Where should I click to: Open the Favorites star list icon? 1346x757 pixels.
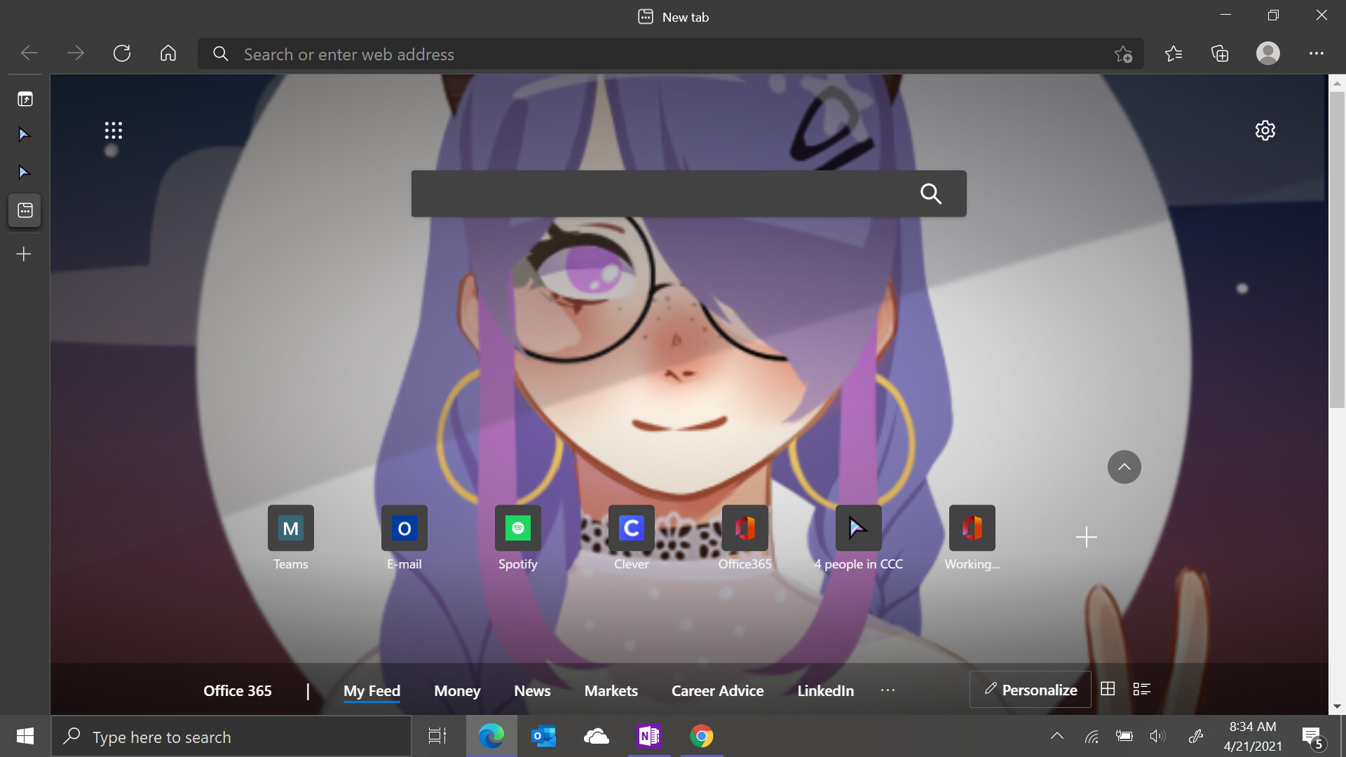click(x=1173, y=54)
